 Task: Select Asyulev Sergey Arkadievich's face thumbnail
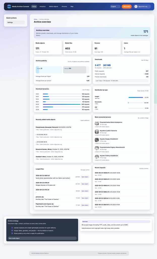[x=97, y=140]
